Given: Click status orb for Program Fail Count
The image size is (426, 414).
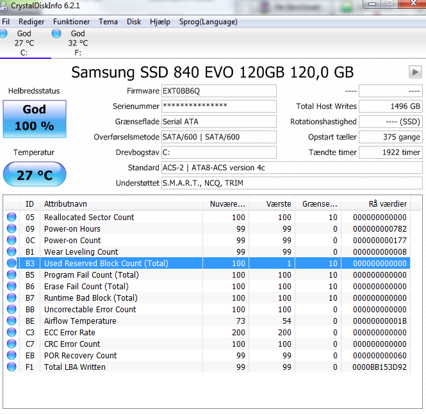Looking at the screenshot, I should click(12, 275).
